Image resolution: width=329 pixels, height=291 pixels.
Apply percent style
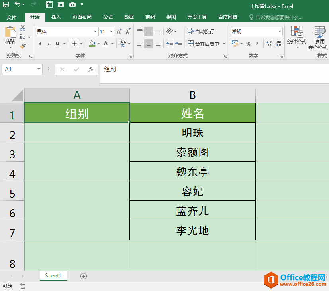[249, 44]
